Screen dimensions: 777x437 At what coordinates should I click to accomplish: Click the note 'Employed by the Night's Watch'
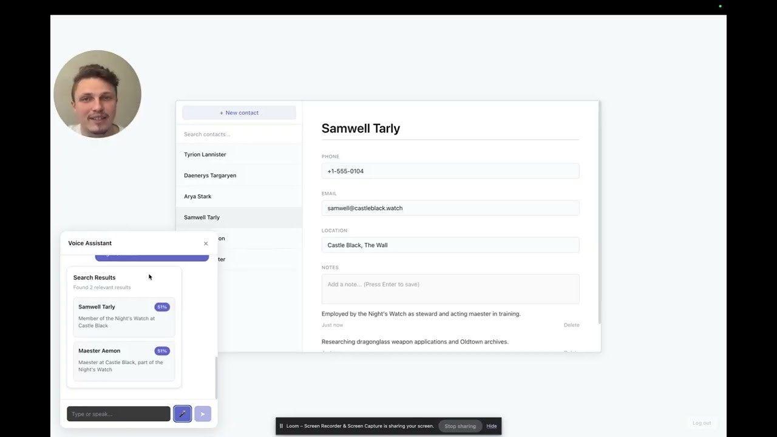[x=421, y=314]
